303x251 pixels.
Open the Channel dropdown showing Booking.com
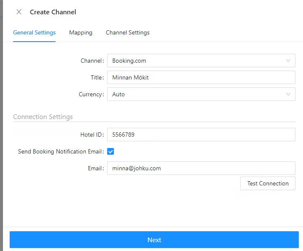[x=201, y=61]
